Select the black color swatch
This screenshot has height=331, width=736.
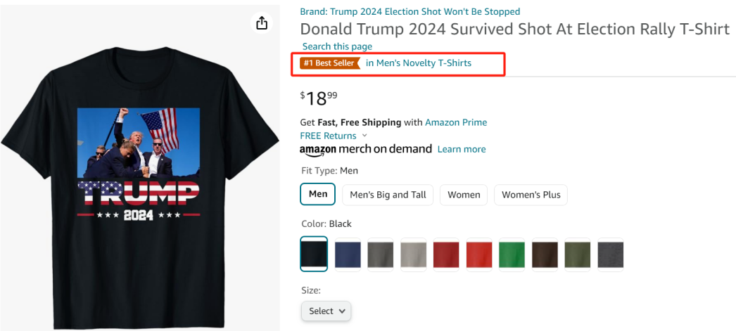[x=314, y=254]
